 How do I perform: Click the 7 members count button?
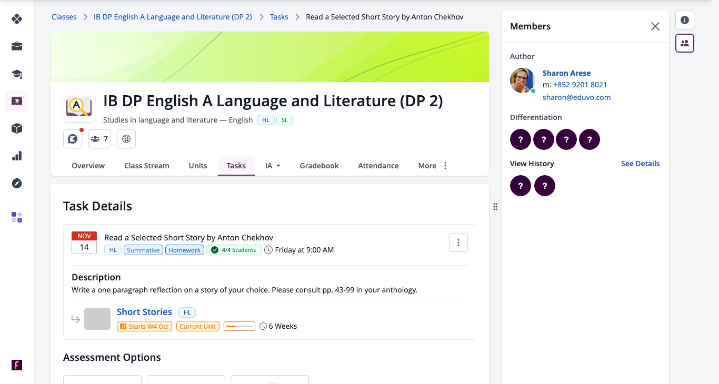[x=99, y=139]
